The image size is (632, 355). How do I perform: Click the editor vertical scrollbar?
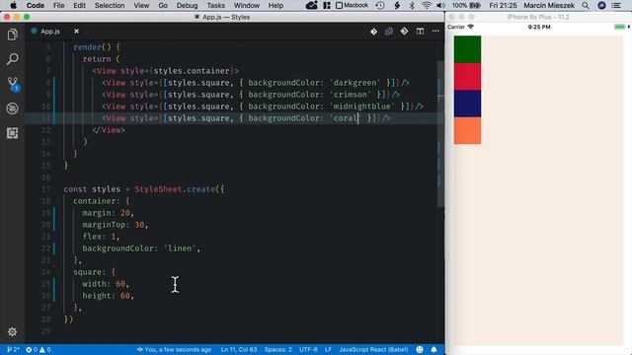tap(441, 133)
